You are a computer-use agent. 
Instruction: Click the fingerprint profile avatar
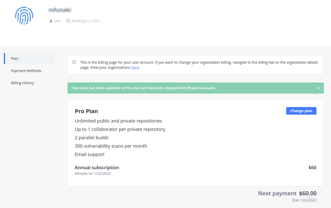click(24, 15)
